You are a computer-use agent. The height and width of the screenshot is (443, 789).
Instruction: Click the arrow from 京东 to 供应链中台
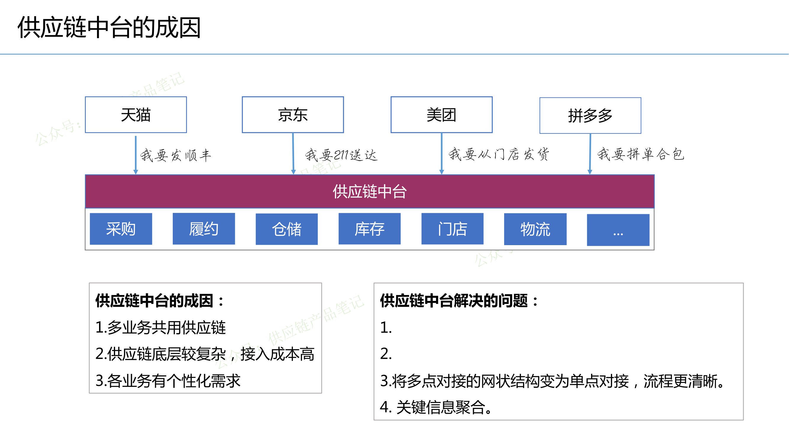pos(293,154)
